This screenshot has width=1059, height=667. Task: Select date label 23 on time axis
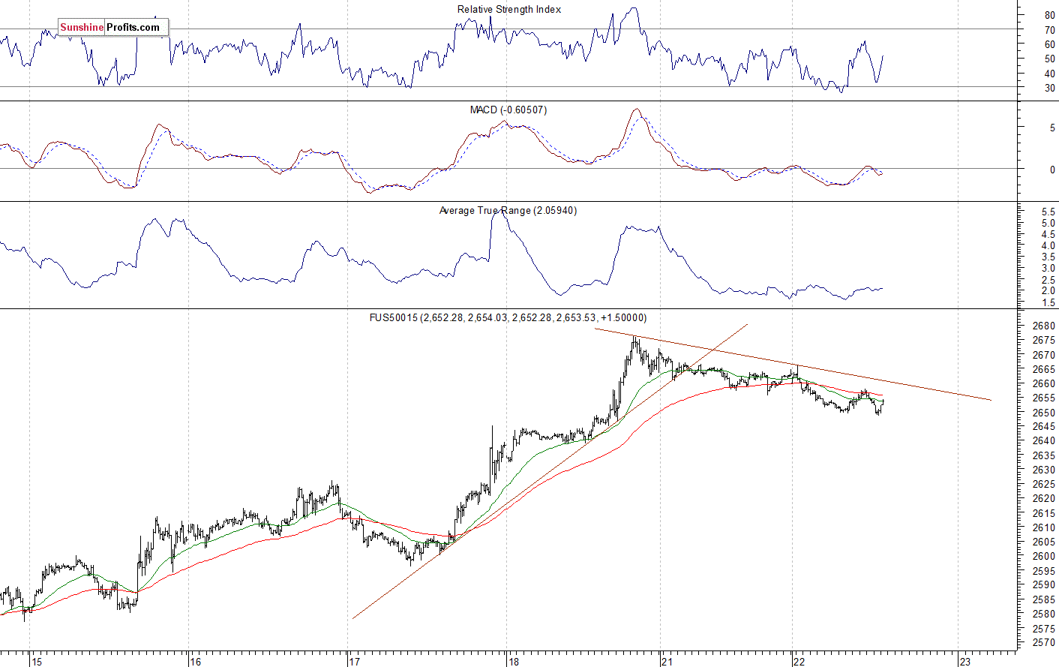pyautogui.click(x=965, y=662)
